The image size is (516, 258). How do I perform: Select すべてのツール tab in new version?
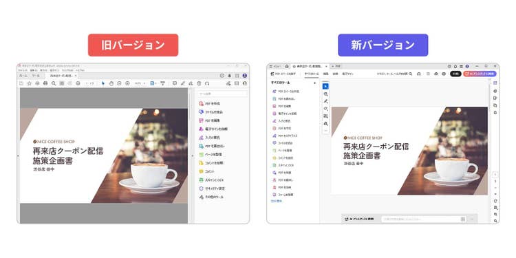click(x=311, y=74)
